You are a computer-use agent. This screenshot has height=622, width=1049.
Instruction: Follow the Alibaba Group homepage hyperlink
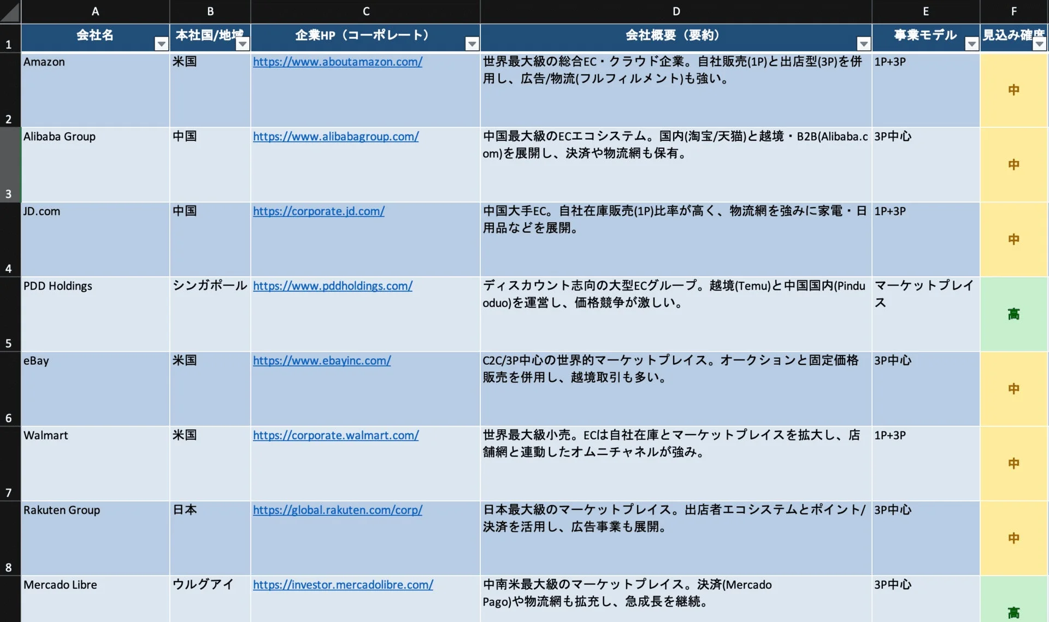(335, 137)
